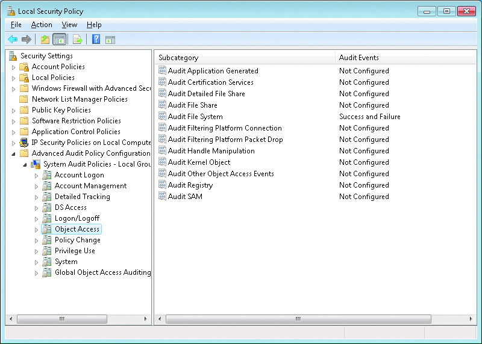Screen dimensions: 482x344
Task: Click the right pane horizontal scrollbar thumb
Action: tap(298, 319)
